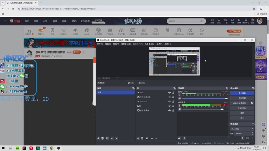Open scene filters icon in scenes panel

tap(107, 138)
